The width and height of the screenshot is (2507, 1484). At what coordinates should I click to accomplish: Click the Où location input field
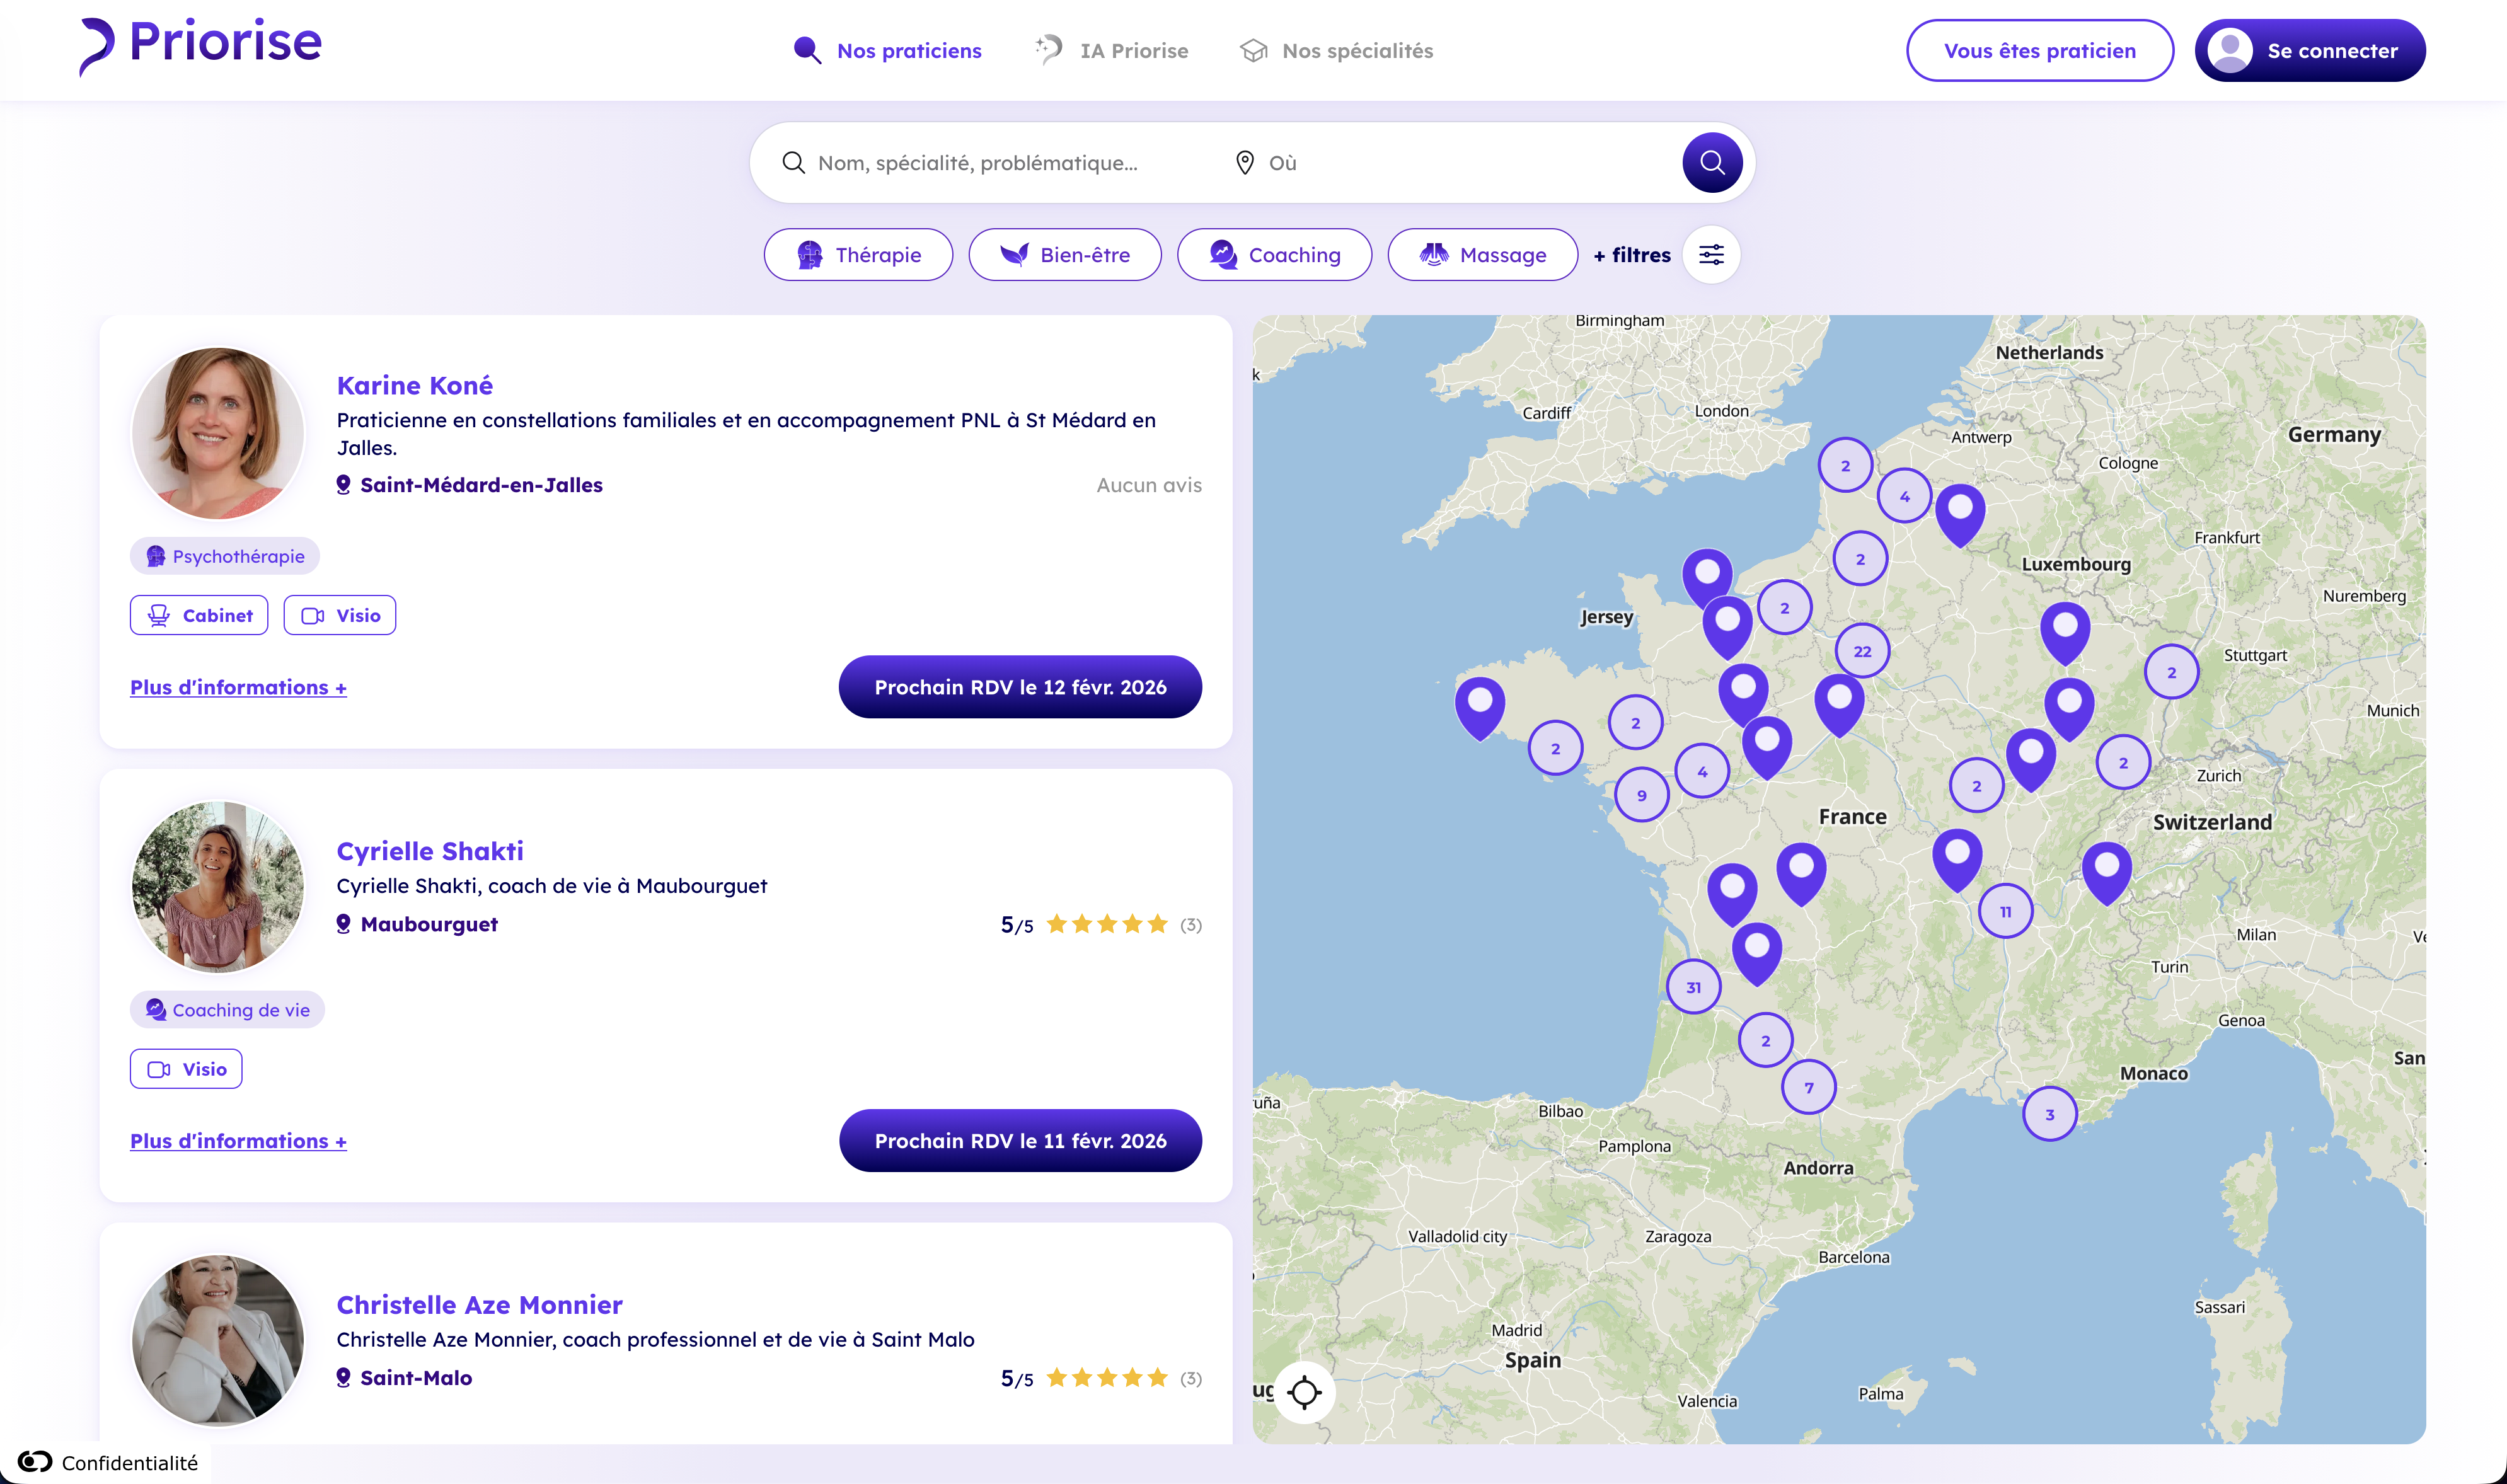[x=1450, y=163]
